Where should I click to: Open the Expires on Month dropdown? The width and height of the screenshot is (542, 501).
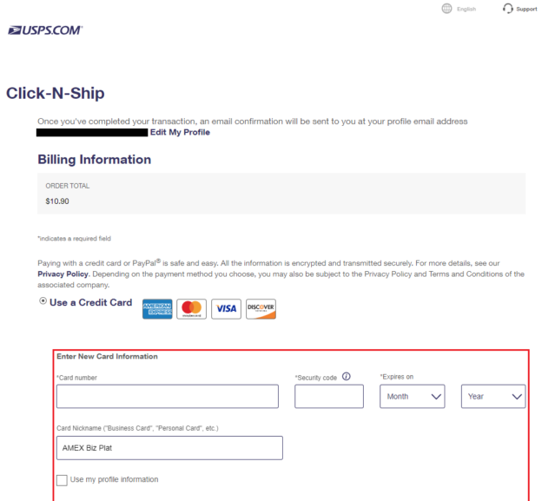tap(412, 396)
